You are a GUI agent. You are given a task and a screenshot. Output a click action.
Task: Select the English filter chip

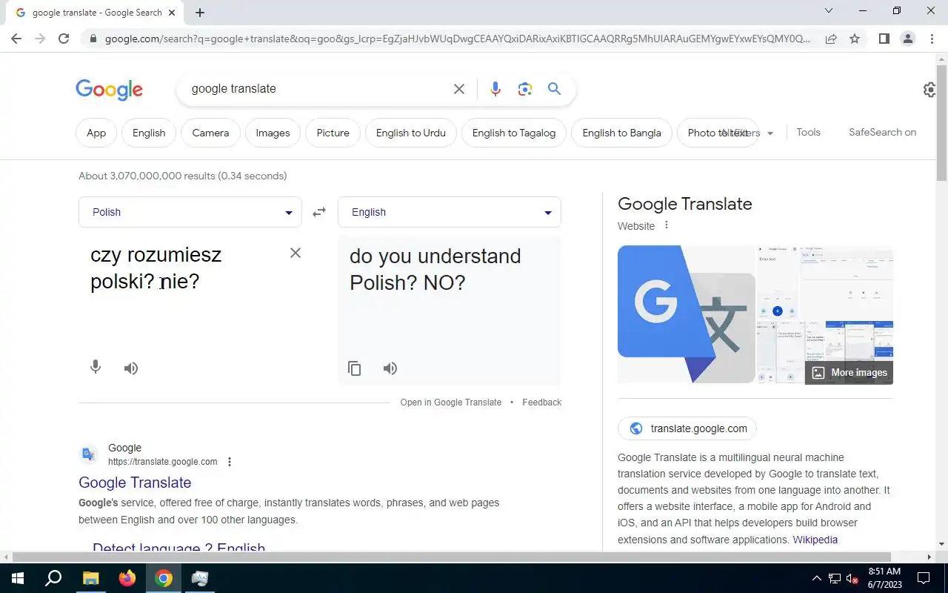click(149, 133)
